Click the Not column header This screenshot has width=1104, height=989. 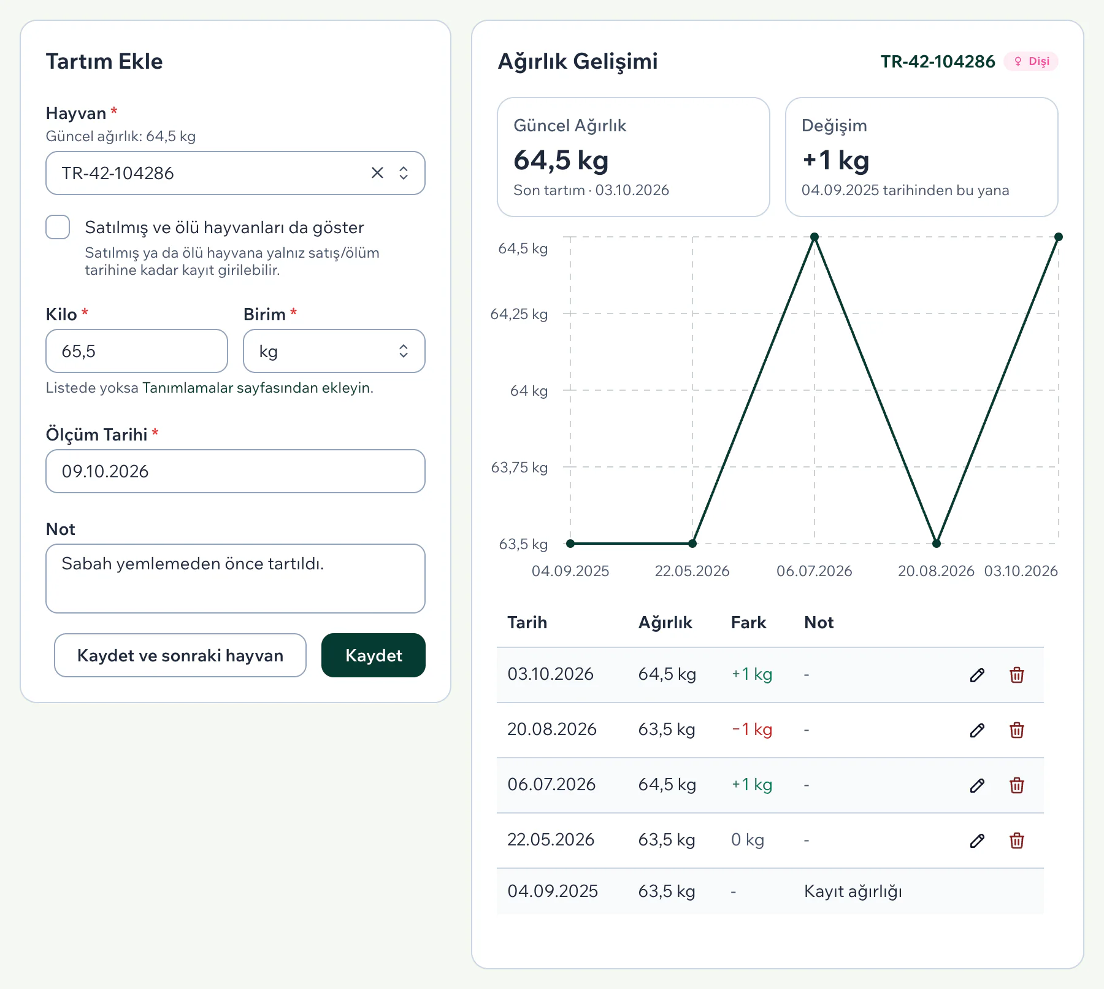point(819,623)
